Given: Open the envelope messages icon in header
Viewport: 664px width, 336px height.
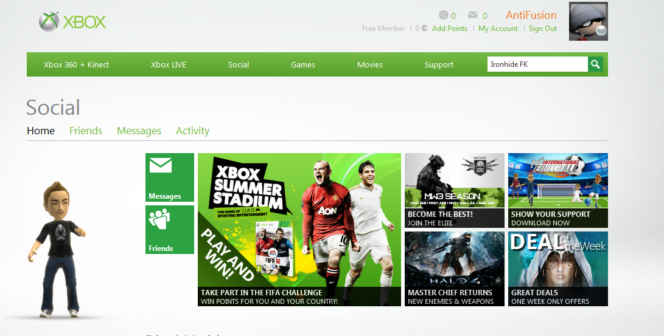Looking at the screenshot, I should 473,15.
